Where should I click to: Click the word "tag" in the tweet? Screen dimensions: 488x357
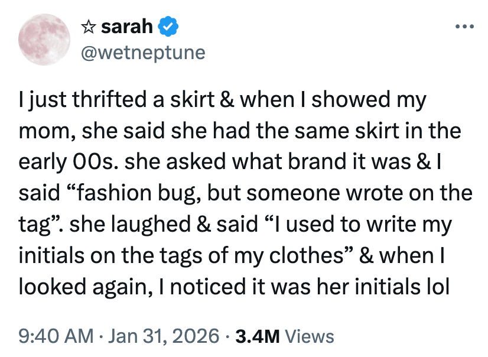34,225
